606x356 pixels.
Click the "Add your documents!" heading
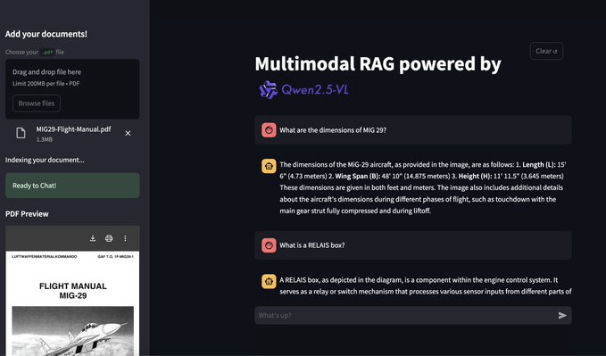coord(46,34)
